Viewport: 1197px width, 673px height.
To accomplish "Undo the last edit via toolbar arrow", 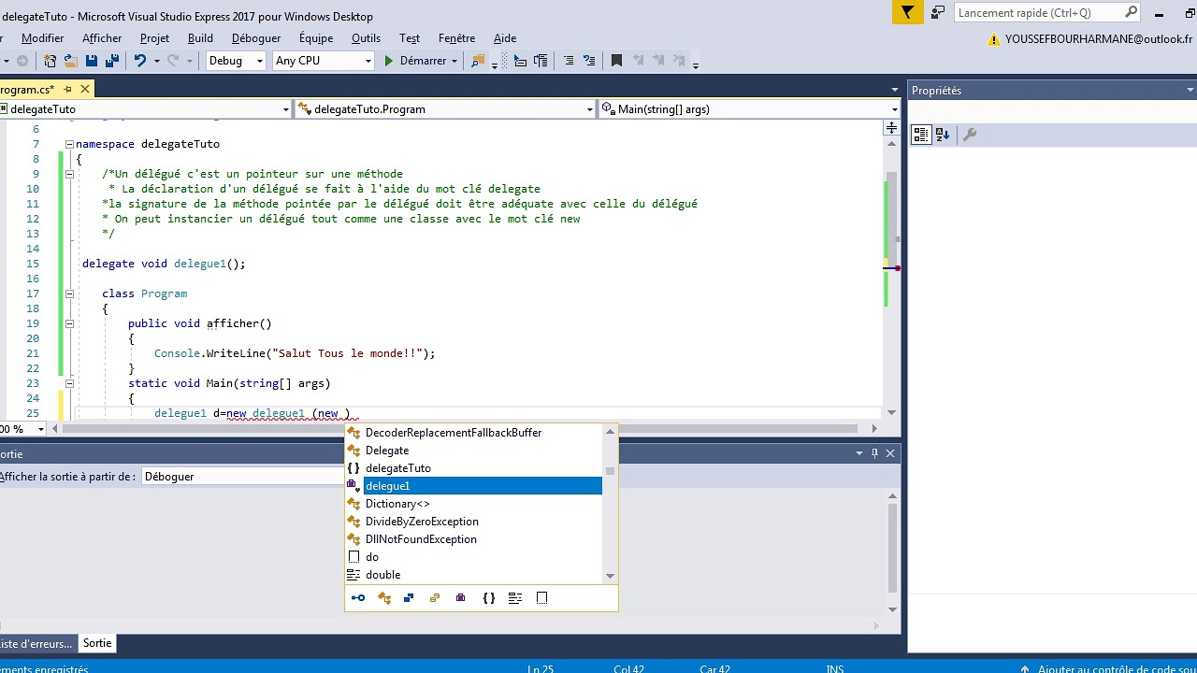I will (x=139, y=61).
